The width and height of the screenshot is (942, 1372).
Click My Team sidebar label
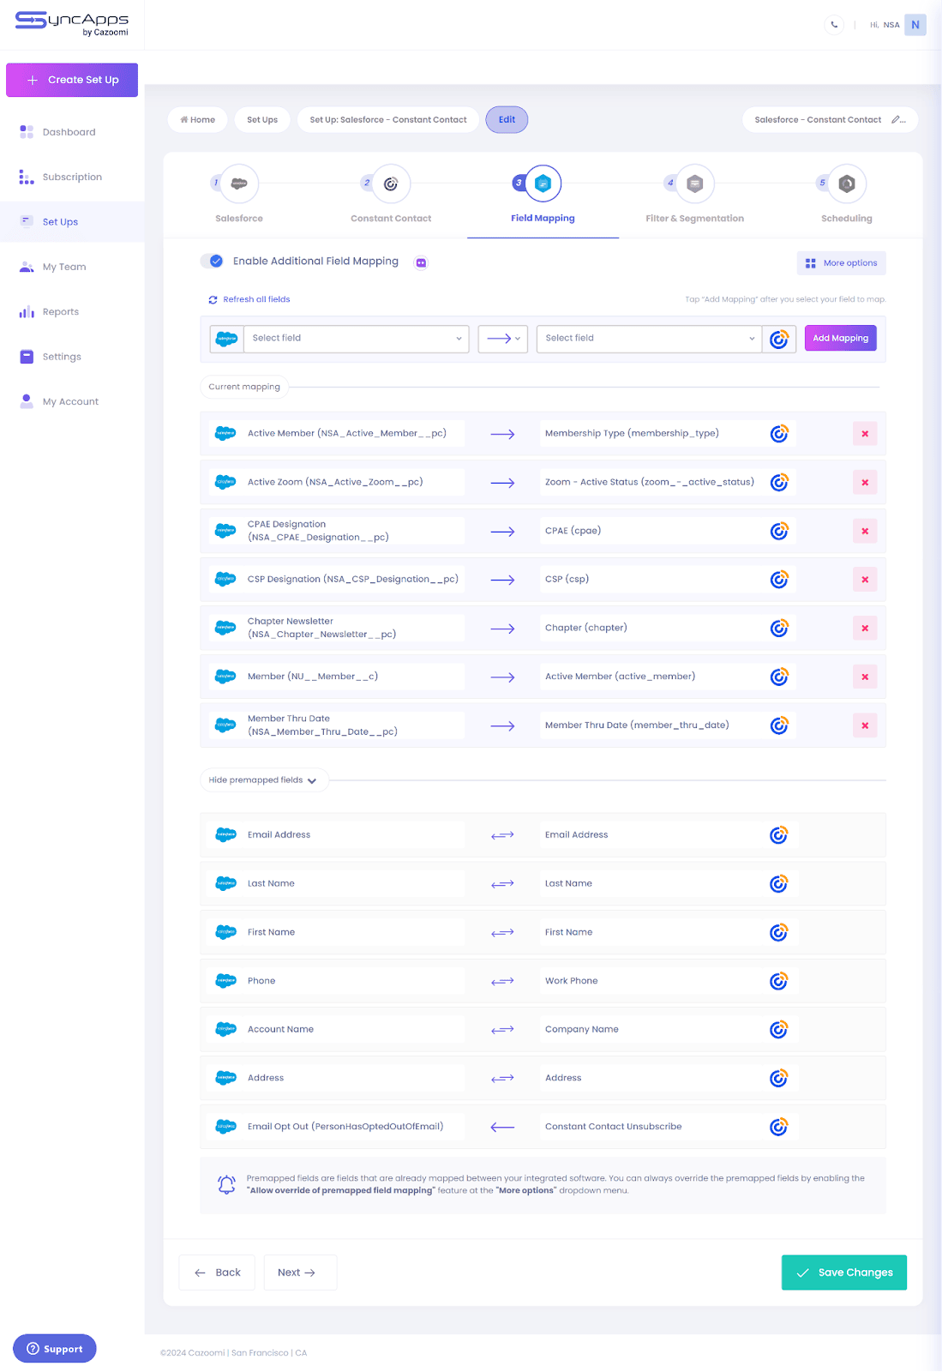click(64, 268)
